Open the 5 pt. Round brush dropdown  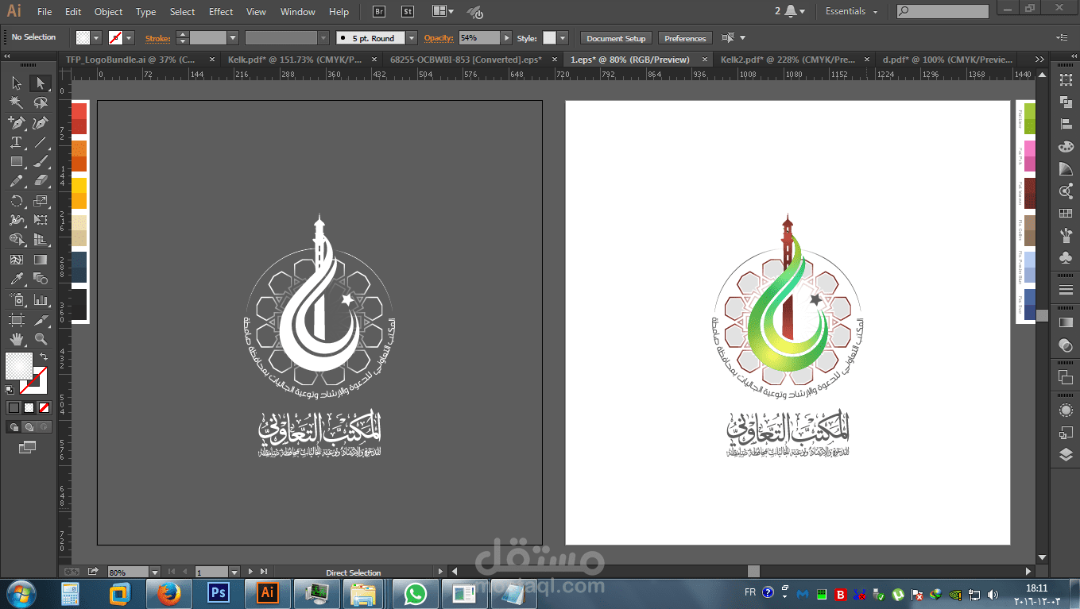point(412,38)
